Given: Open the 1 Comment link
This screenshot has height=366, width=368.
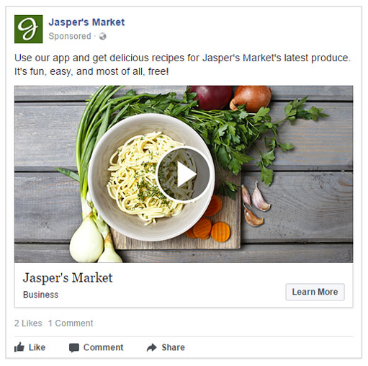Looking at the screenshot, I should (71, 323).
